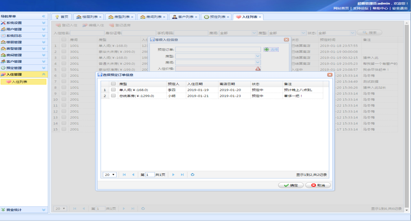Expand the 系统设置 navigation section
This screenshot has height=221, width=411.
click(44, 23)
